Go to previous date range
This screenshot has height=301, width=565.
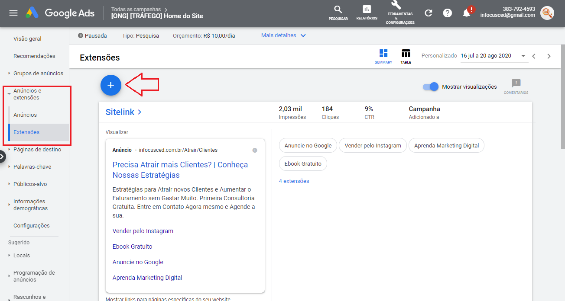[534, 56]
